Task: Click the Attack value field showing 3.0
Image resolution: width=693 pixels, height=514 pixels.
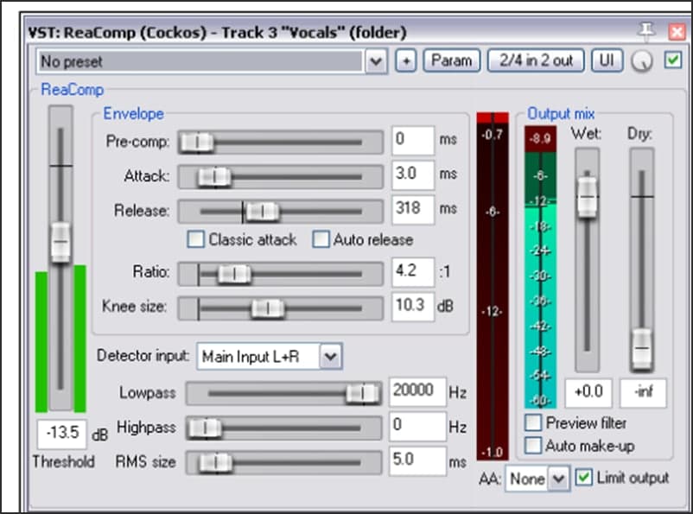Action: [413, 175]
